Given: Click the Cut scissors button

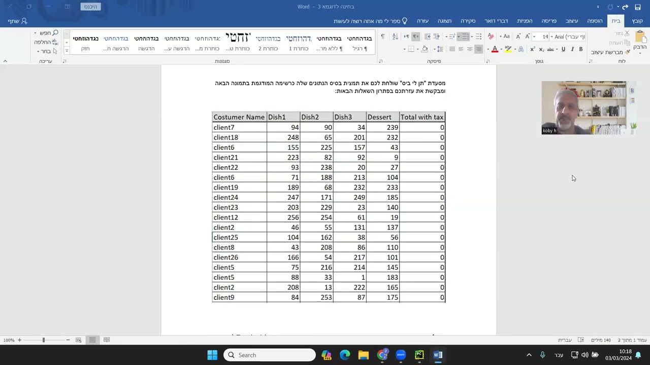Looking at the screenshot, I should point(622,33).
